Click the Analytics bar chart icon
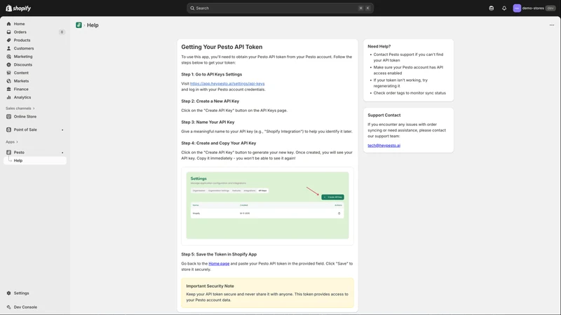The height and width of the screenshot is (315, 561). click(x=8, y=97)
